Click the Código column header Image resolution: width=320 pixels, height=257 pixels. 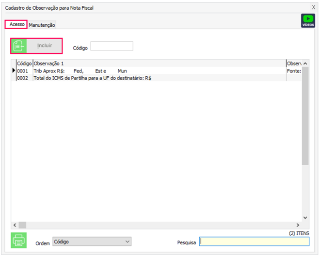tap(24, 63)
